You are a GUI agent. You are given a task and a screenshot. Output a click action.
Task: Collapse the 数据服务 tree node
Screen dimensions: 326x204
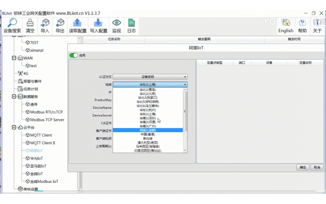[x=14, y=97]
